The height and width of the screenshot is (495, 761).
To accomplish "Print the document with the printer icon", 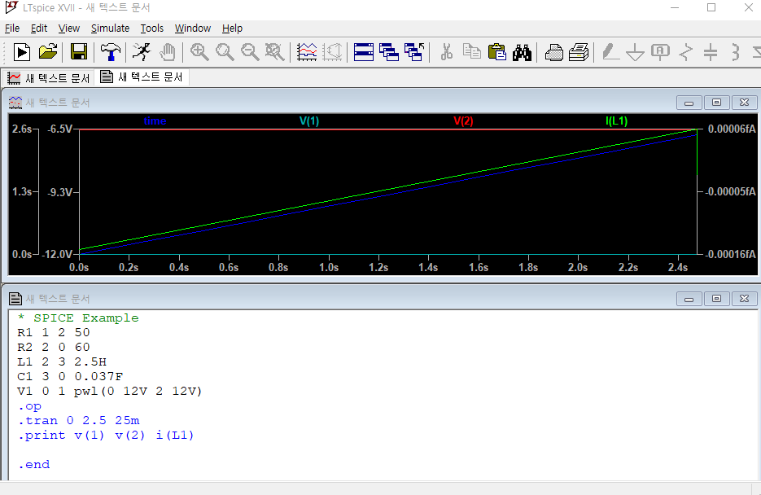I will pos(553,52).
